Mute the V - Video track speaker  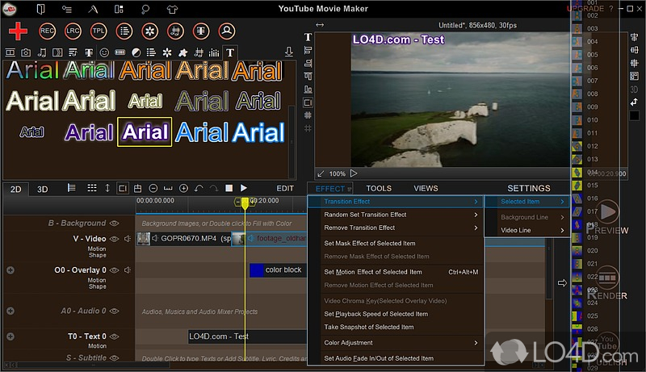point(128,239)
